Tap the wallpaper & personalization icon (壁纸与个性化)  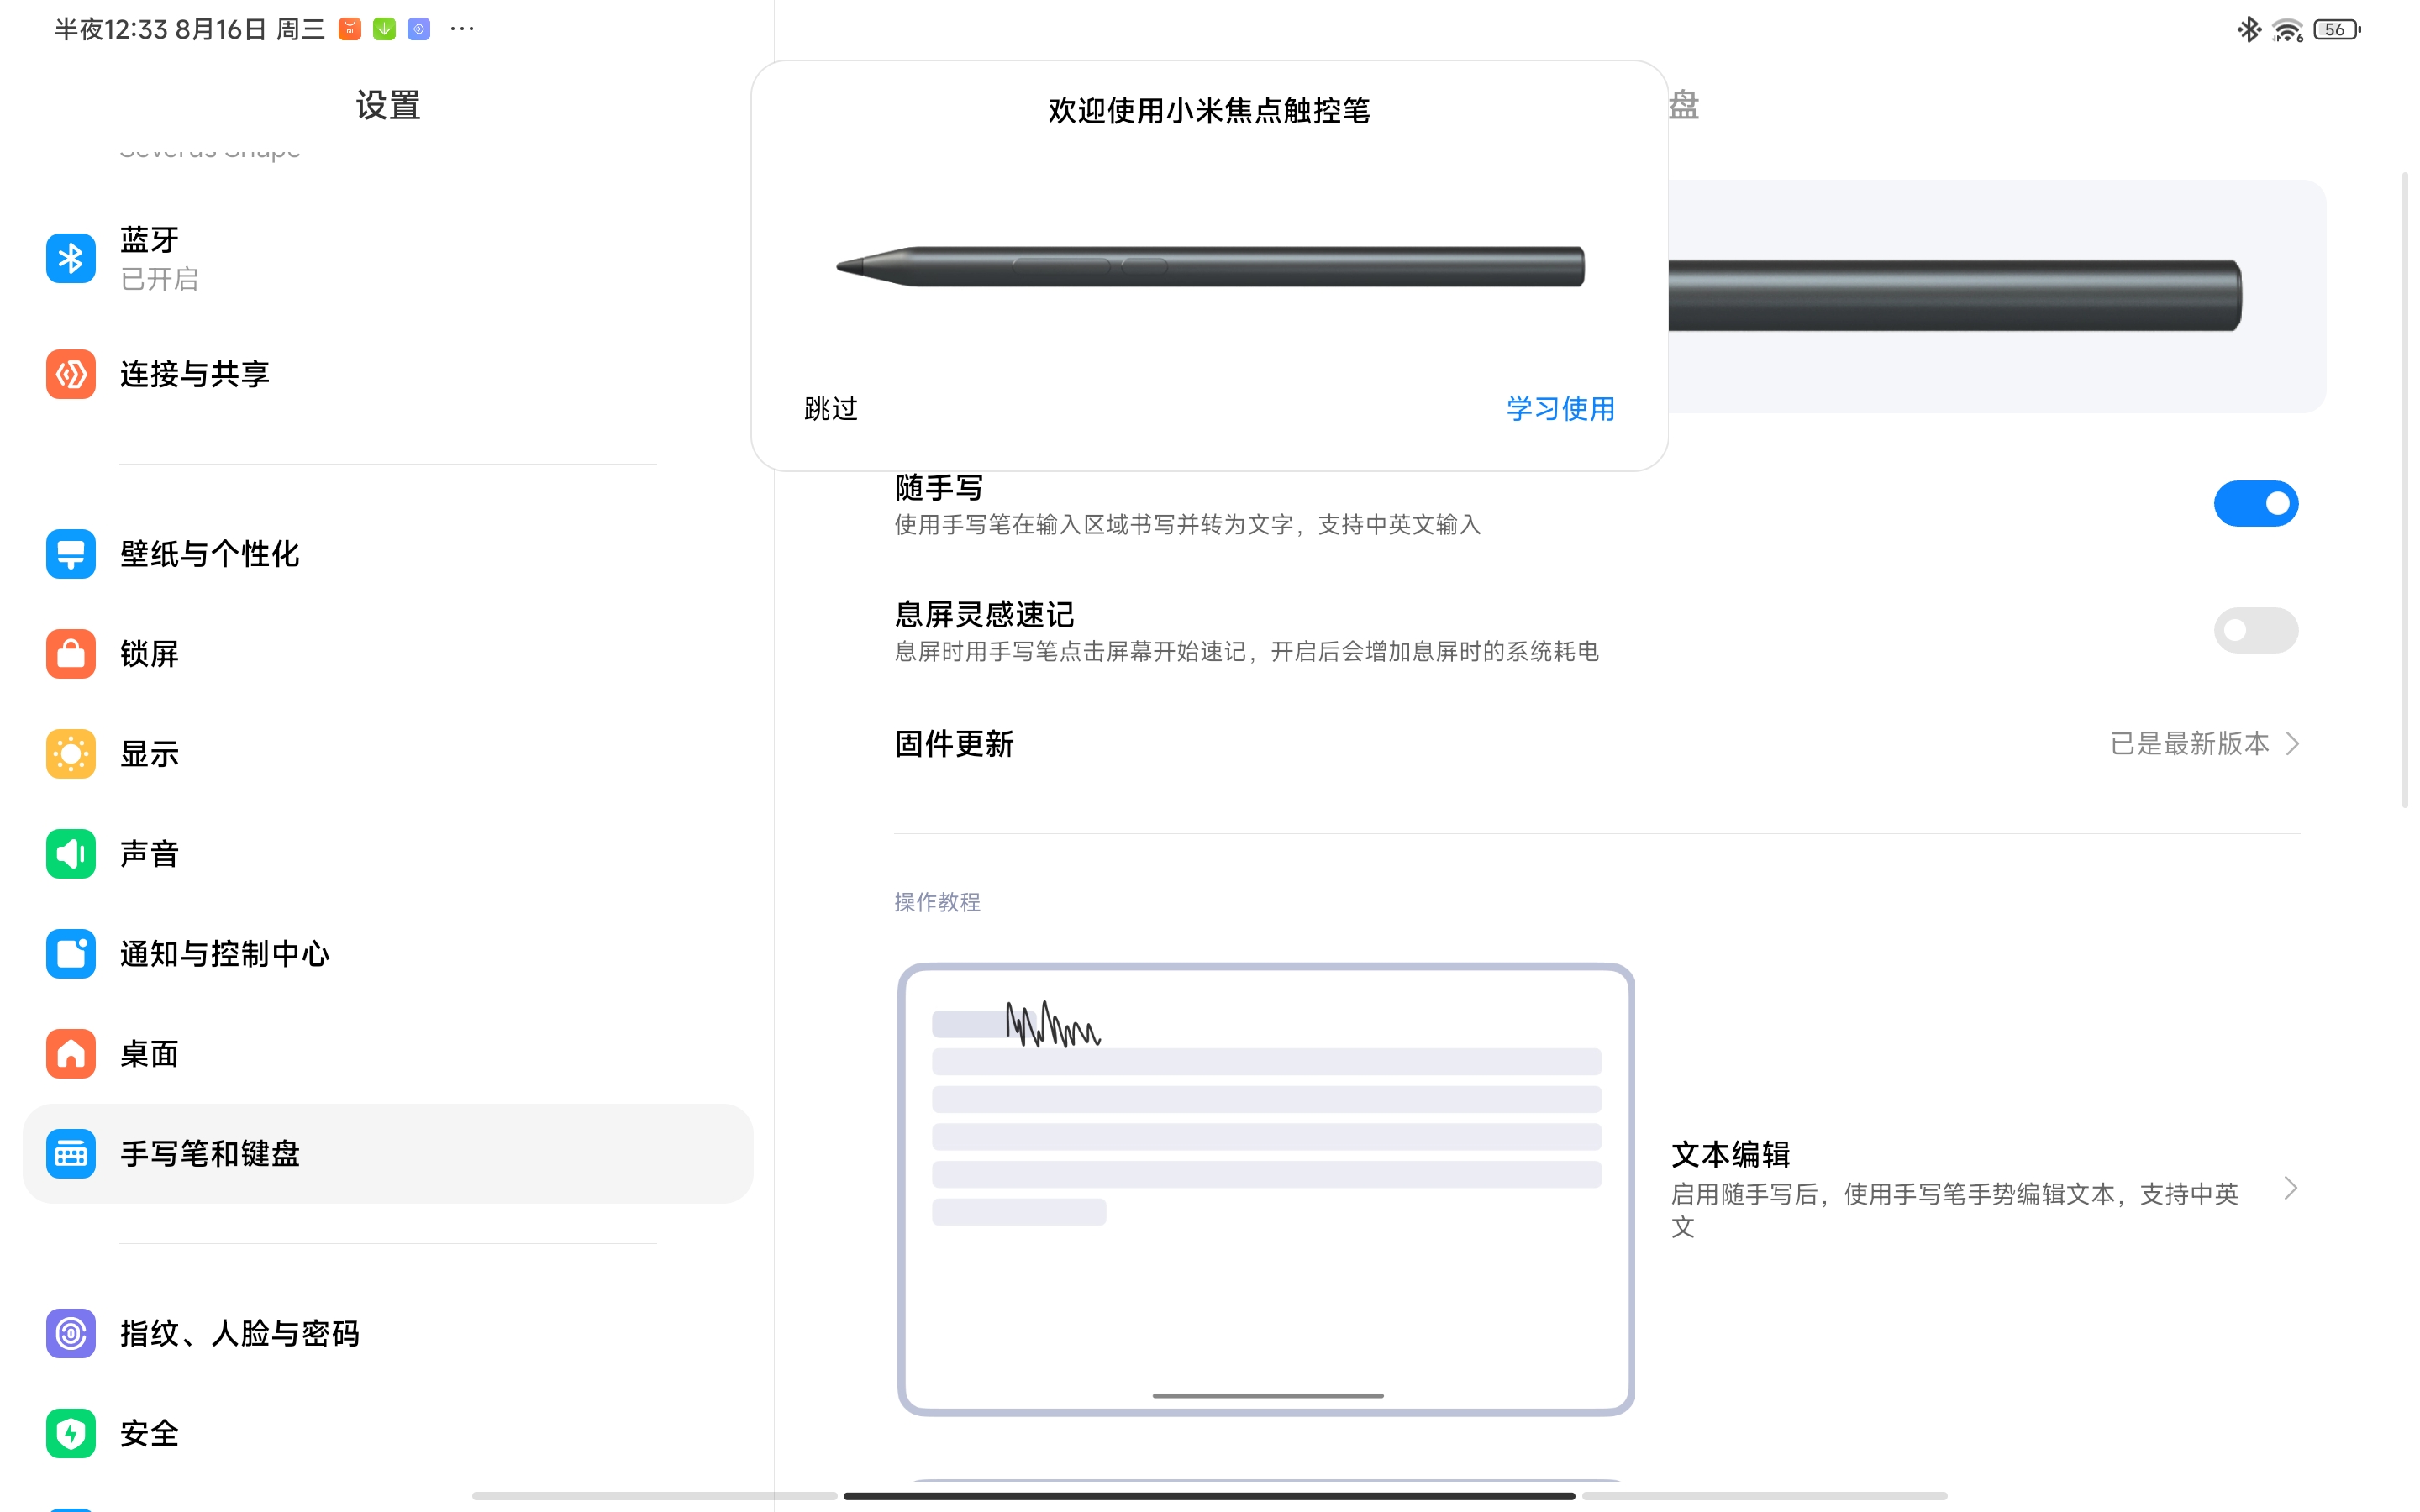(x=70, y=554)
